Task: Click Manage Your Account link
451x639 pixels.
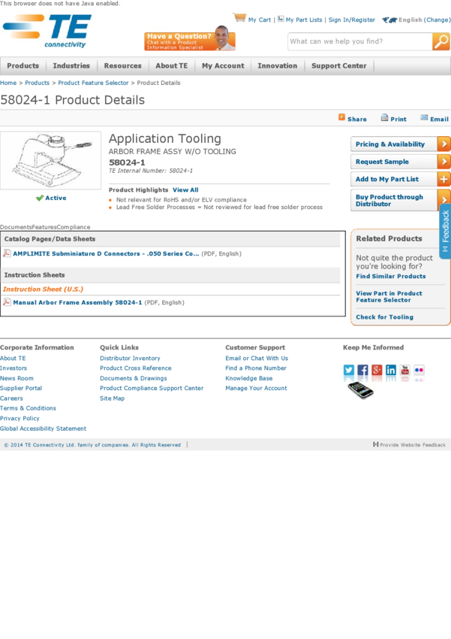Action: [x=256, y=388]
